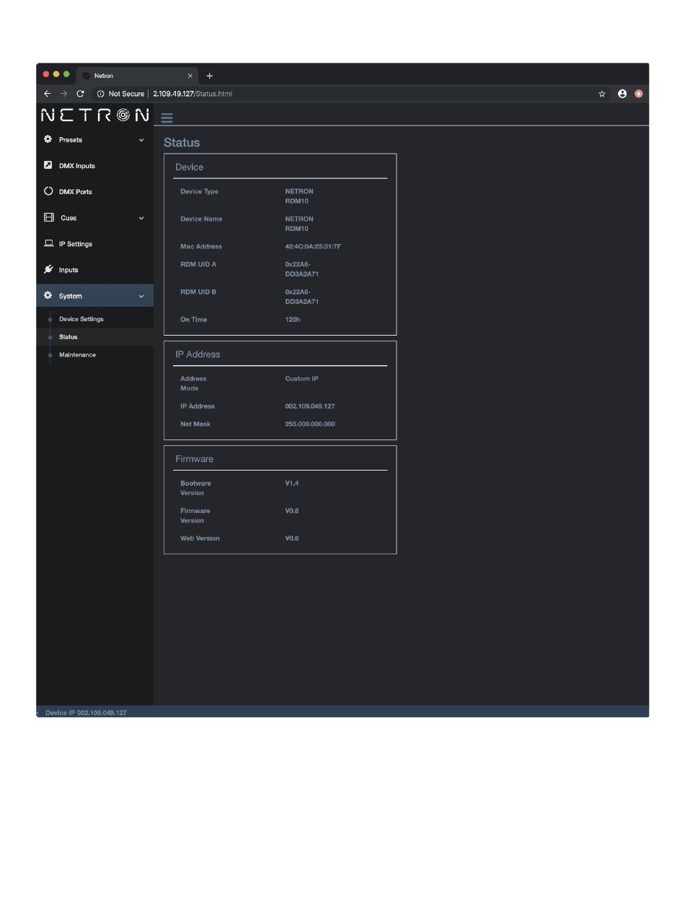Image resolution: width=685 pixels, height=905 pixels.
Task: Click Mac Address value 42:4C:0A:25:31:7F
Action: [x=313, y=246]
